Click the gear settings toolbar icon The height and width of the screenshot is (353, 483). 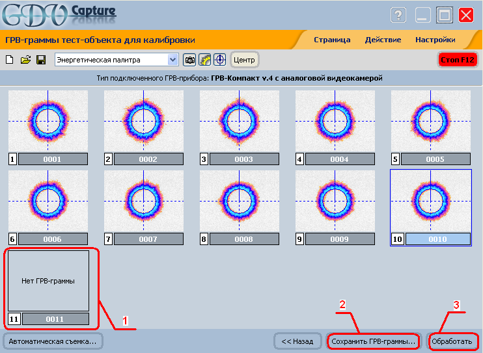pyautogui.click(x=204, y=60)
